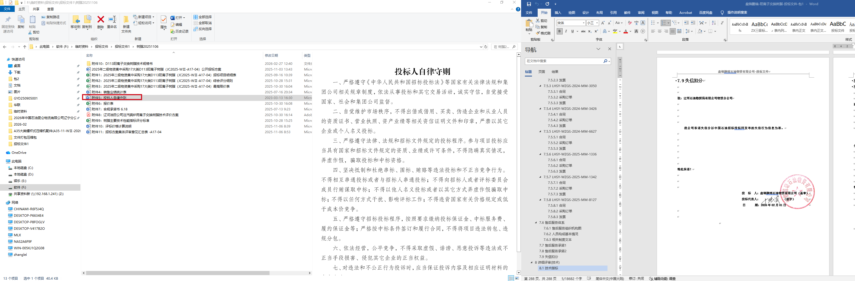Screen dimensions: 855x281
Task: Open 插入 tab in Word ribbon
Action: coord(558,12)
